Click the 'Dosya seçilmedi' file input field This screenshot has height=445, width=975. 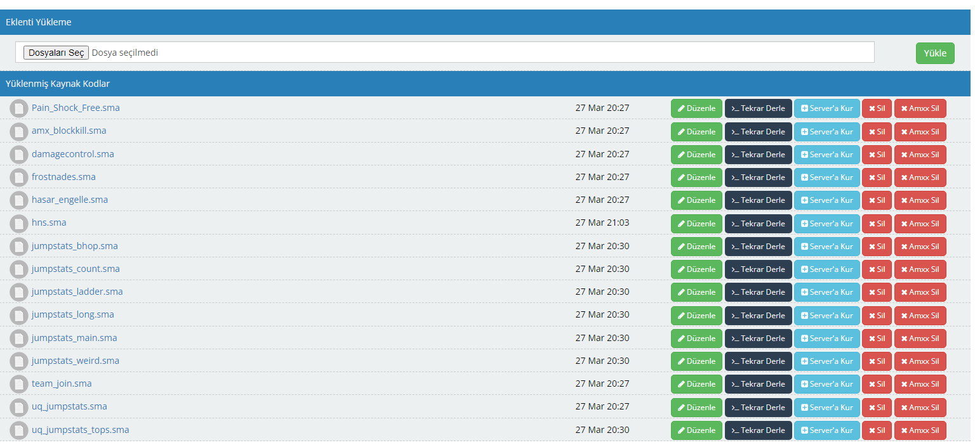[x=445, y=53]
